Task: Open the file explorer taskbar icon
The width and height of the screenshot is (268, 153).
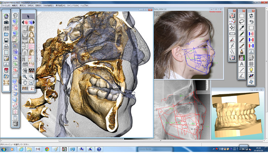Action: 29,150
